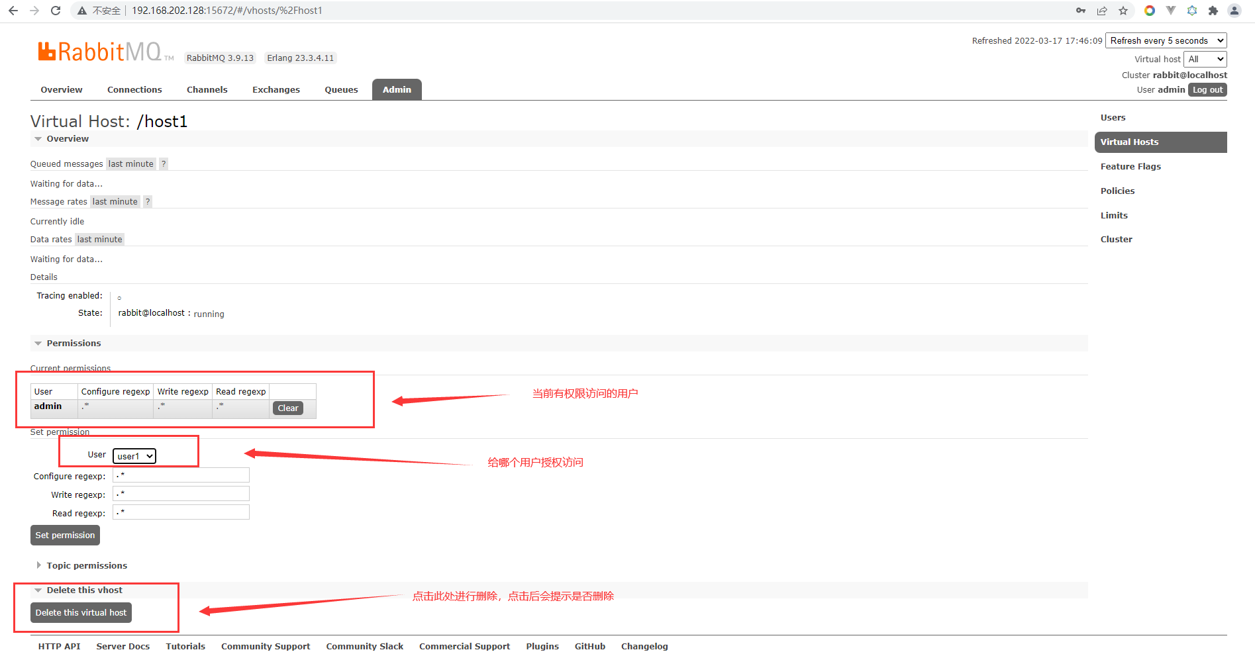
Task: Click Delete this virtual host button
Action: (x=81, y=613)
